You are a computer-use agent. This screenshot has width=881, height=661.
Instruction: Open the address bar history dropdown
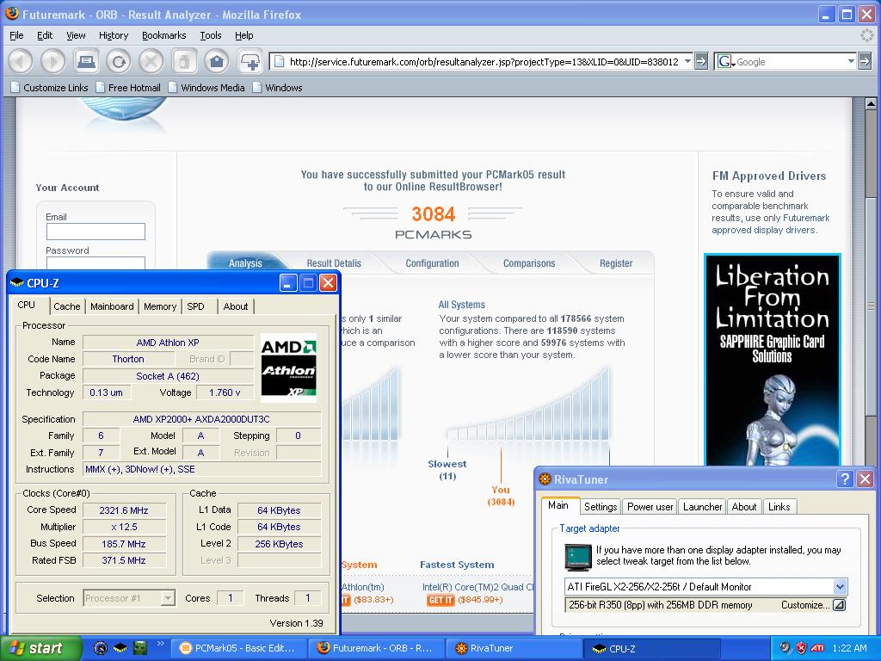pyautogui.click(x=687, y=61)
